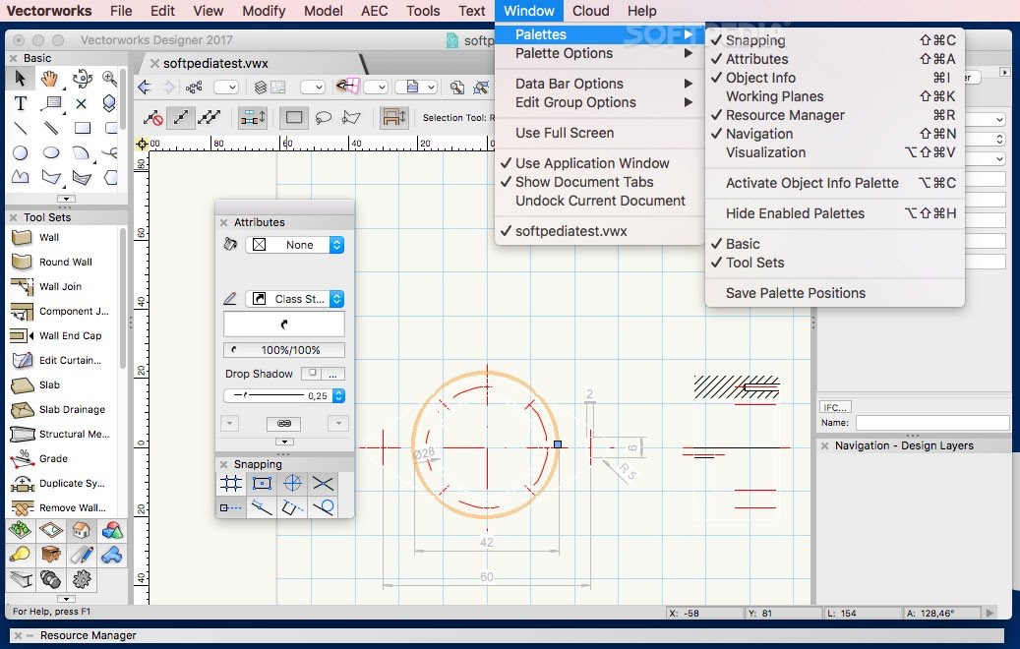Click the pen color swatch box
This screenshot has height=649, width=1020.
pyautogui.click(x=284, y=324)
